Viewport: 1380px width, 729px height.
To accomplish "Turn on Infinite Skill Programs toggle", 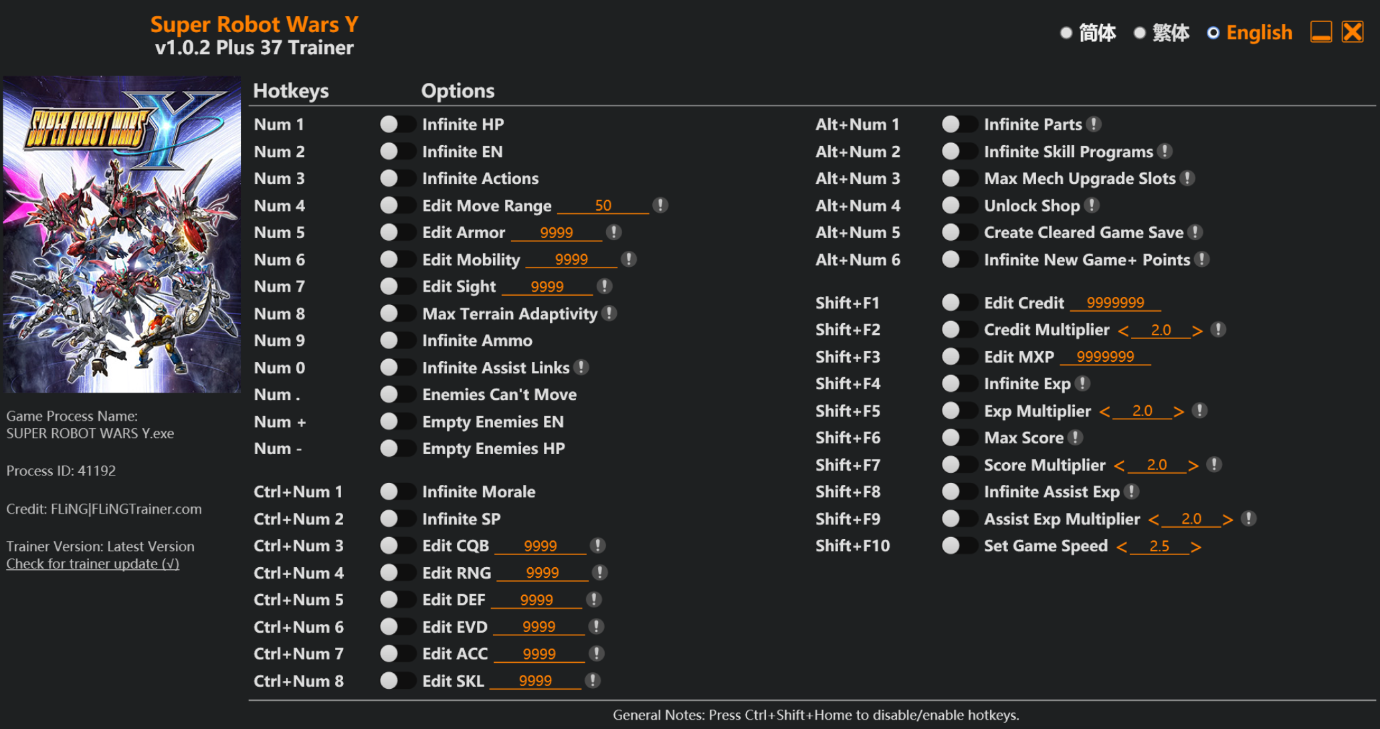I will coord(959,152).
